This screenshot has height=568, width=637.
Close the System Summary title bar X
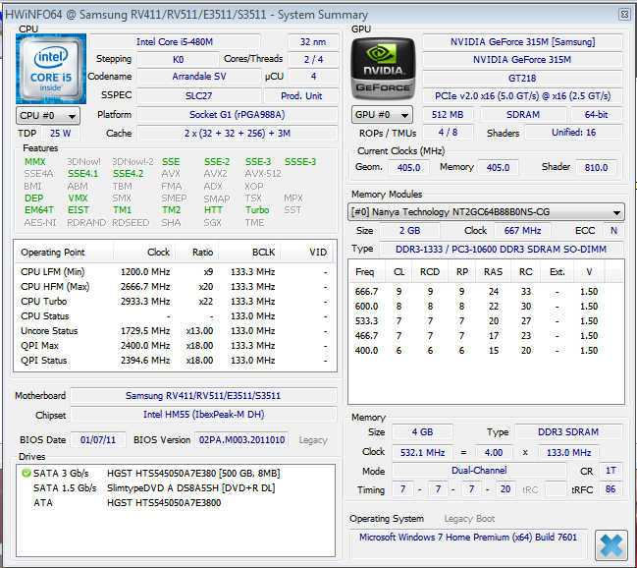click(x=625, y=14)
